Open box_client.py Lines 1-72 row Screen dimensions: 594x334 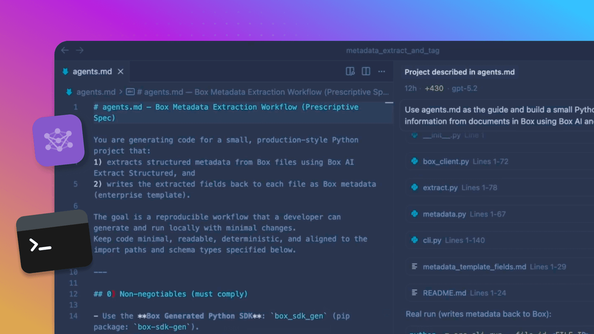[501, 161]
